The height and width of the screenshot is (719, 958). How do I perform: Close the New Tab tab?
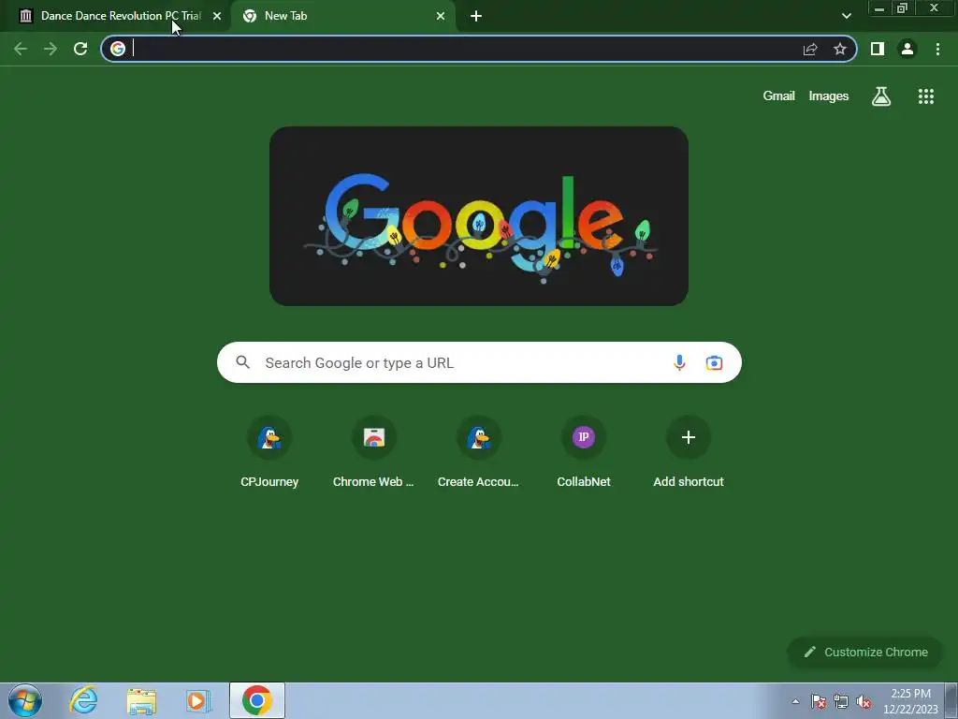tap(441, 16)
